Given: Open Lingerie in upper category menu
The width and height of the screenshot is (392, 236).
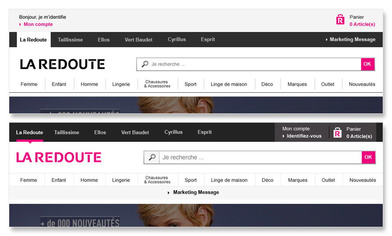Looking at the screenshot, I should tap(121, 84).
